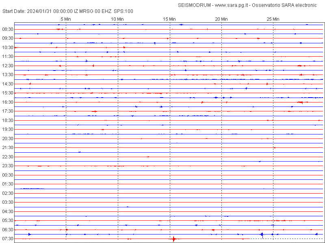The width and height of the screenshot is (325, 243).
Task: Select the 18:30 row time label
Action: [8, 120]
